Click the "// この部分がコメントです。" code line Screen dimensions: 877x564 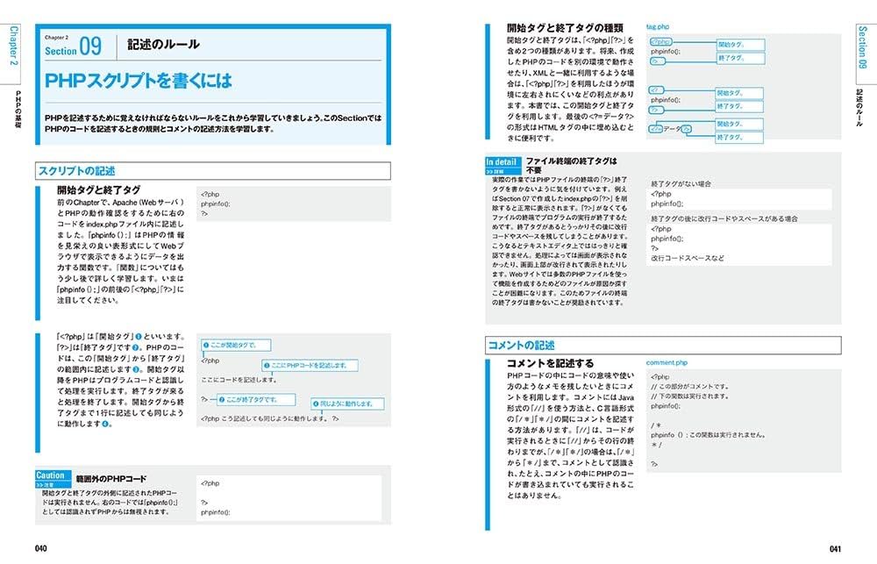click(689, 386)
